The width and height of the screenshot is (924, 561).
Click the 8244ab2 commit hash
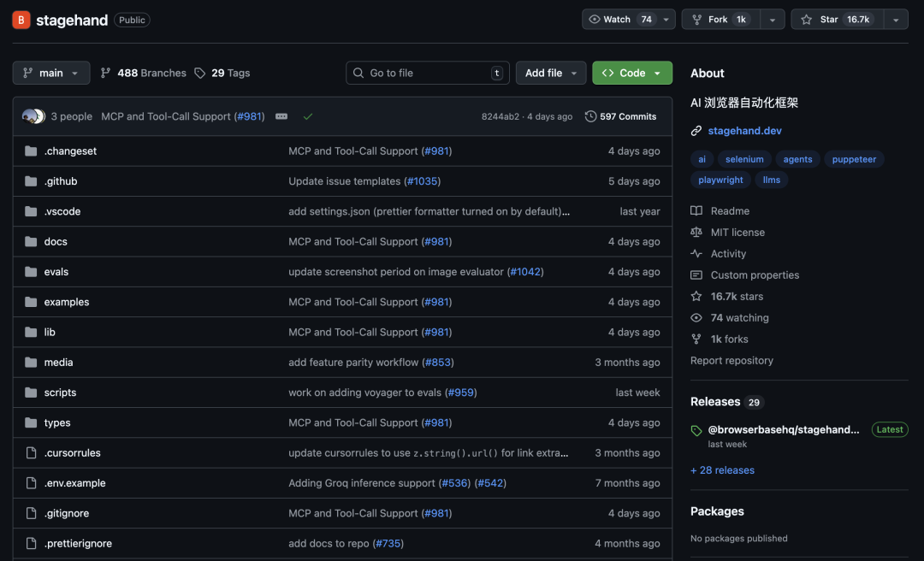pyautogui.click(x=500, y=116)
